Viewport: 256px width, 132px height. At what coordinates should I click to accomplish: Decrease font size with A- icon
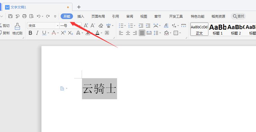[x=93, y=26]
